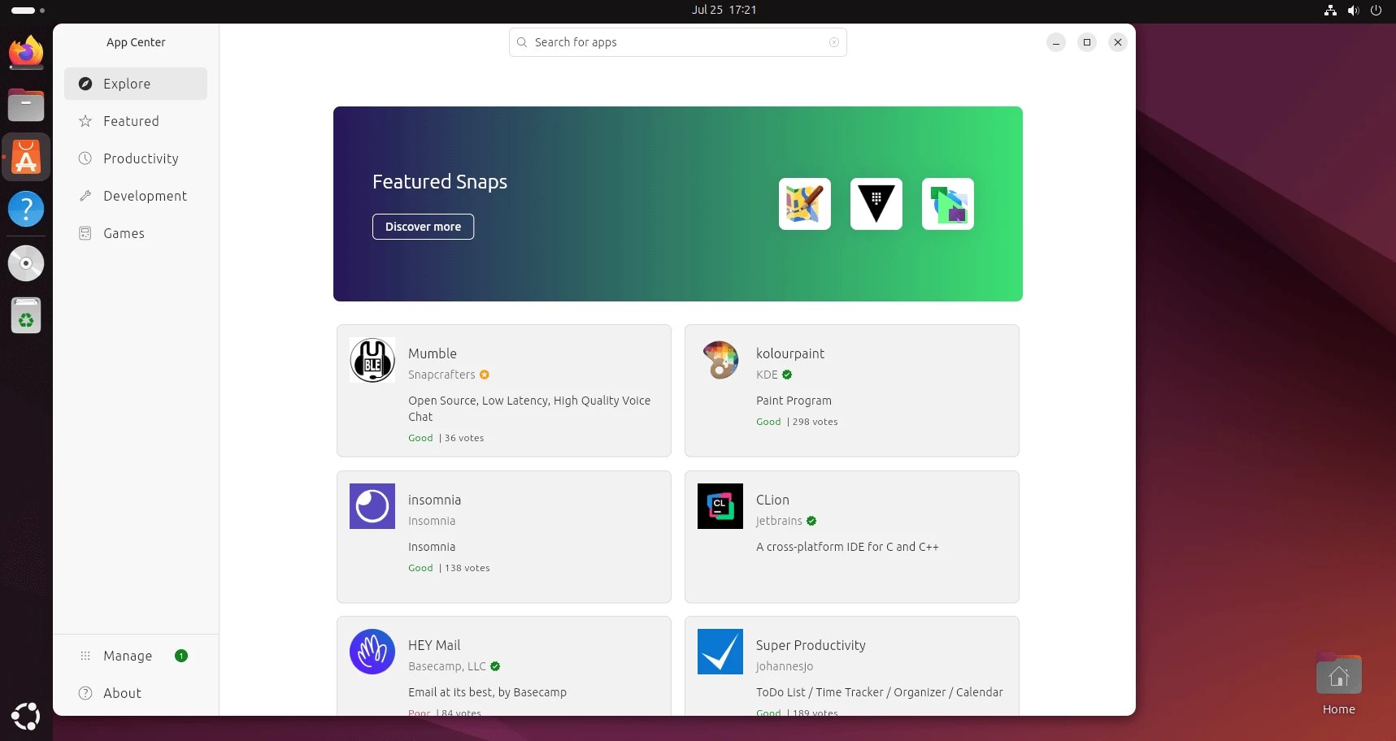Click the Discover more button
The image size is (1396, 741).
pyautogui.click(x=423, y=227)
